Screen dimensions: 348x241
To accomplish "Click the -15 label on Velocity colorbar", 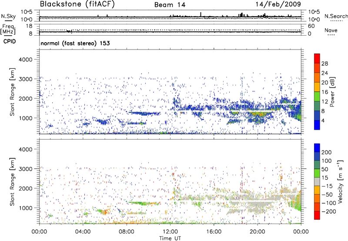I will point(327,186).
